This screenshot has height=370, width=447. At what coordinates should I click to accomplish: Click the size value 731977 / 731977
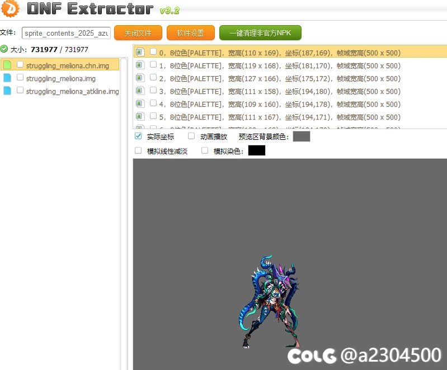(x=59, y=49)
